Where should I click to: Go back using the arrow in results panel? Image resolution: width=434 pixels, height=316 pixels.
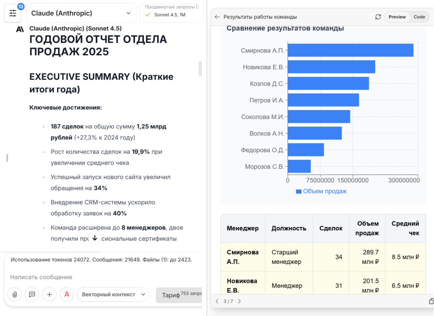tap(217, 17)
